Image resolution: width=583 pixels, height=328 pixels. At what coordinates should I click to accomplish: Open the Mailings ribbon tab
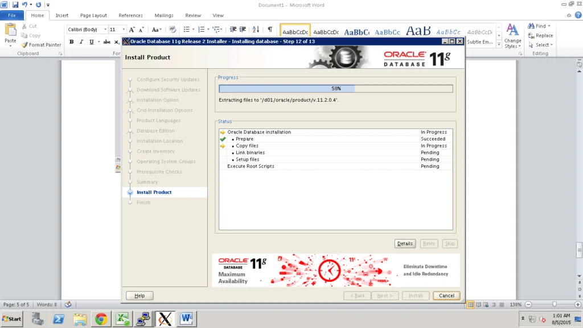point(164,15)
